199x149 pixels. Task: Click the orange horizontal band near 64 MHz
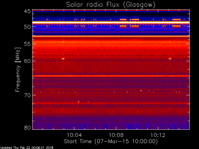(111, 76)
